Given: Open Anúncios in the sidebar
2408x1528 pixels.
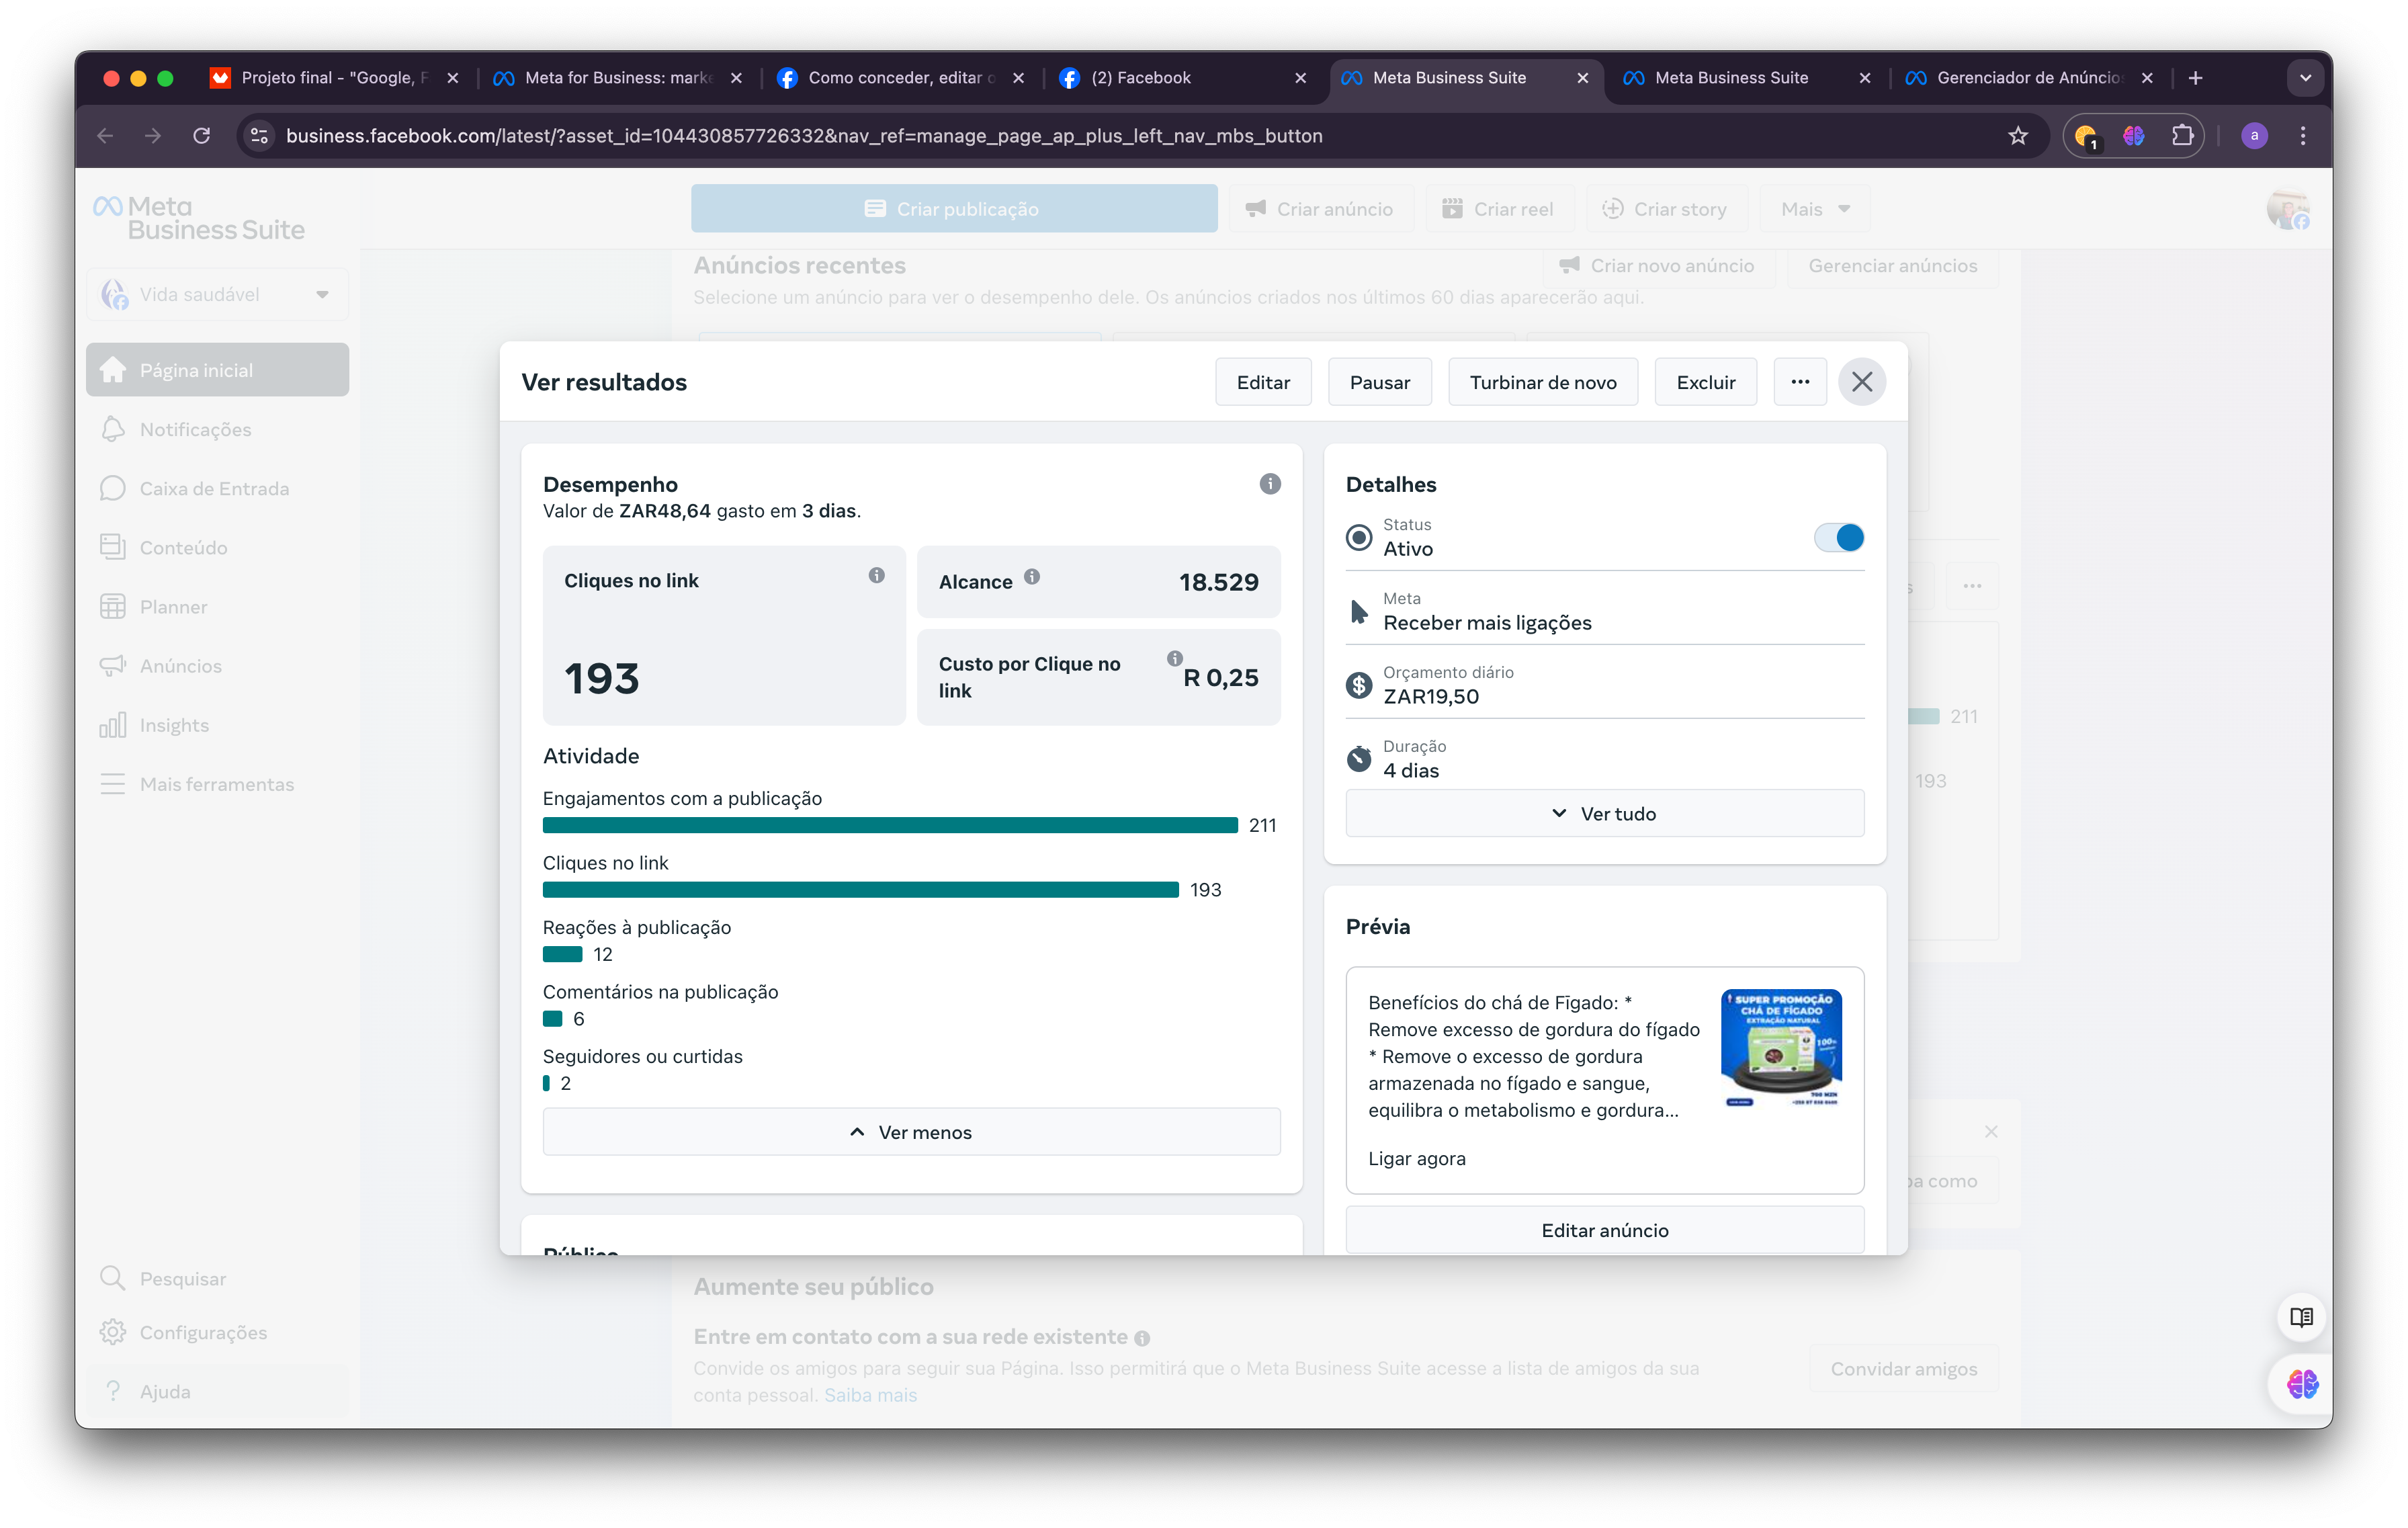Looking at the screenshot, I should [217, 665].
